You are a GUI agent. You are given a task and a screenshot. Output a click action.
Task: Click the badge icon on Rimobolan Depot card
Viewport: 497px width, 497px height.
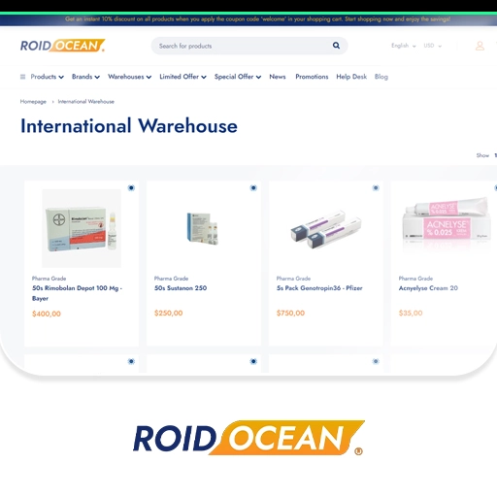click(131, 188)
